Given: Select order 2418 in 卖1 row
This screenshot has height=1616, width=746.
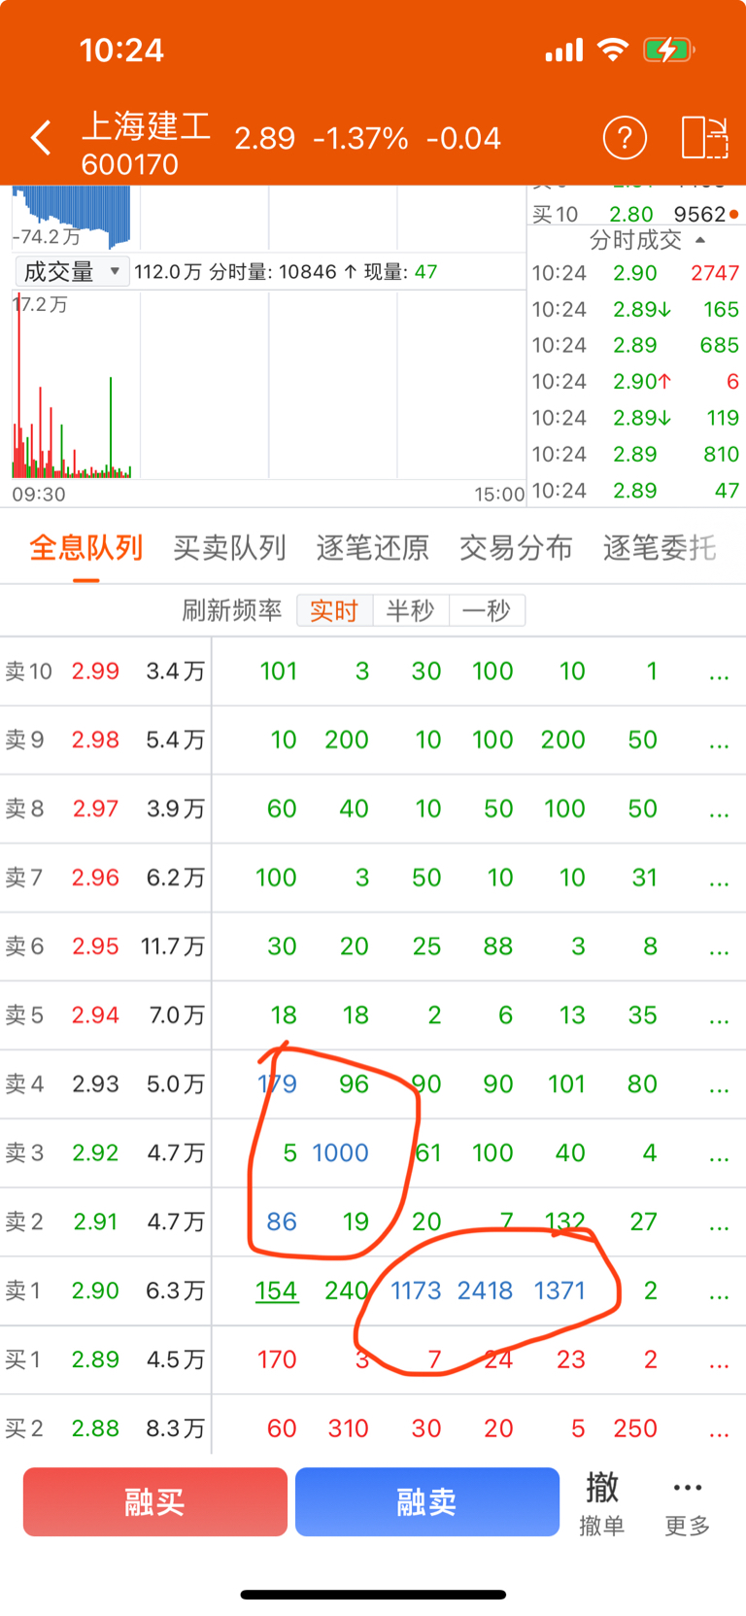Looking at the screenshot, I should (485, 1290).
